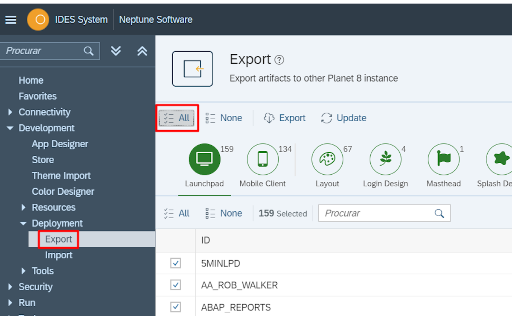Expand the Connectivity tree node

(10, 112)
